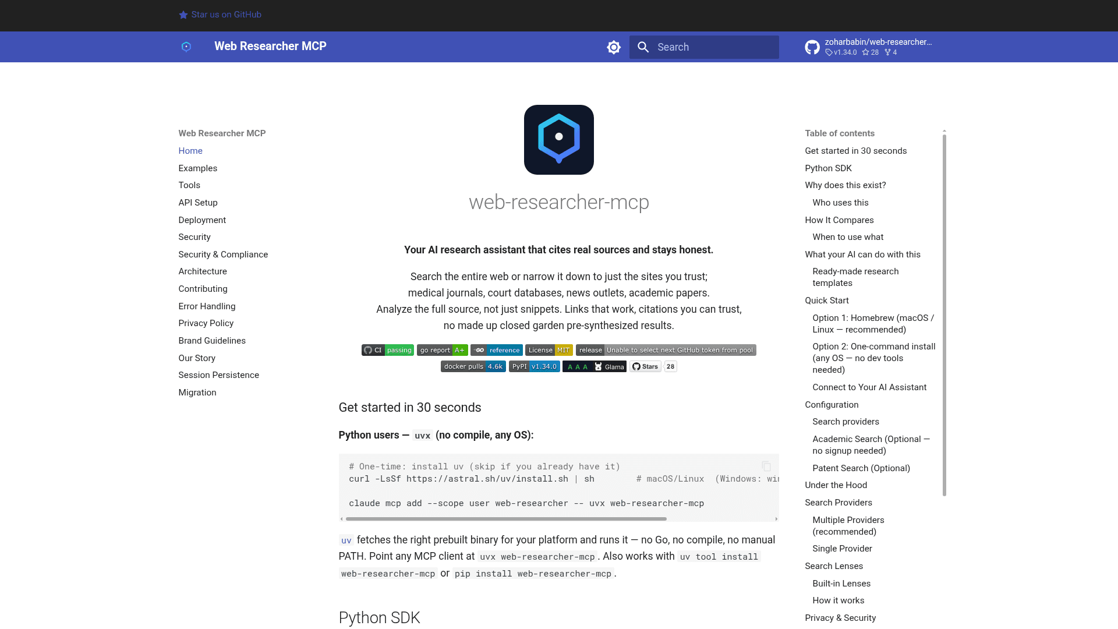Jump to Get started in 30 seconds in contents
The height and width of the screenshot is (629, 1118).
(x=856, y=151)
